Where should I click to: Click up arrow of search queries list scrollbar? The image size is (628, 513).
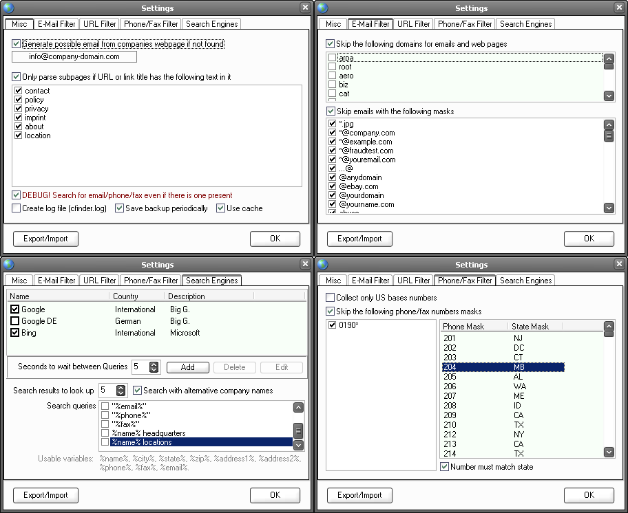298,407
